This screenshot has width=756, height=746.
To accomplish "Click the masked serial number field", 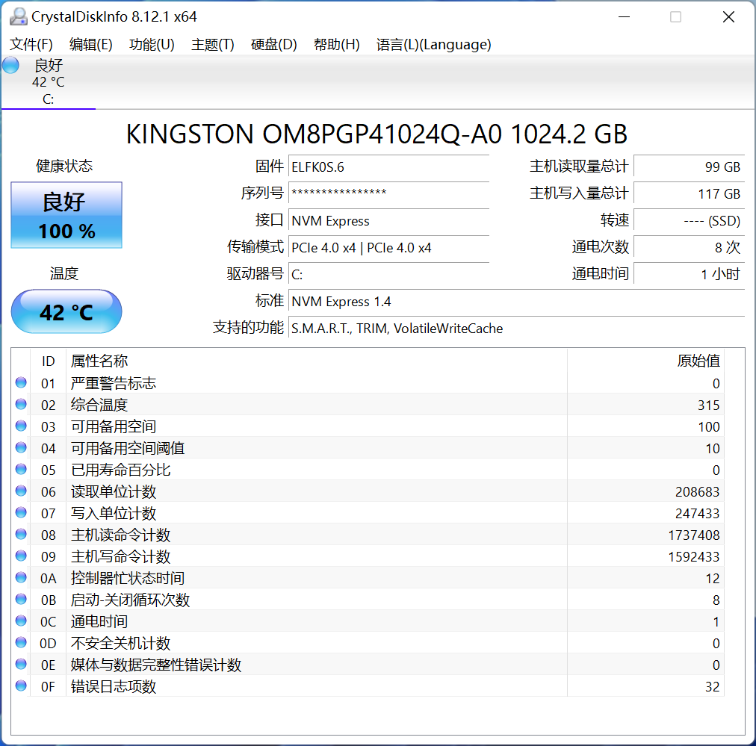I will [388, 193].
